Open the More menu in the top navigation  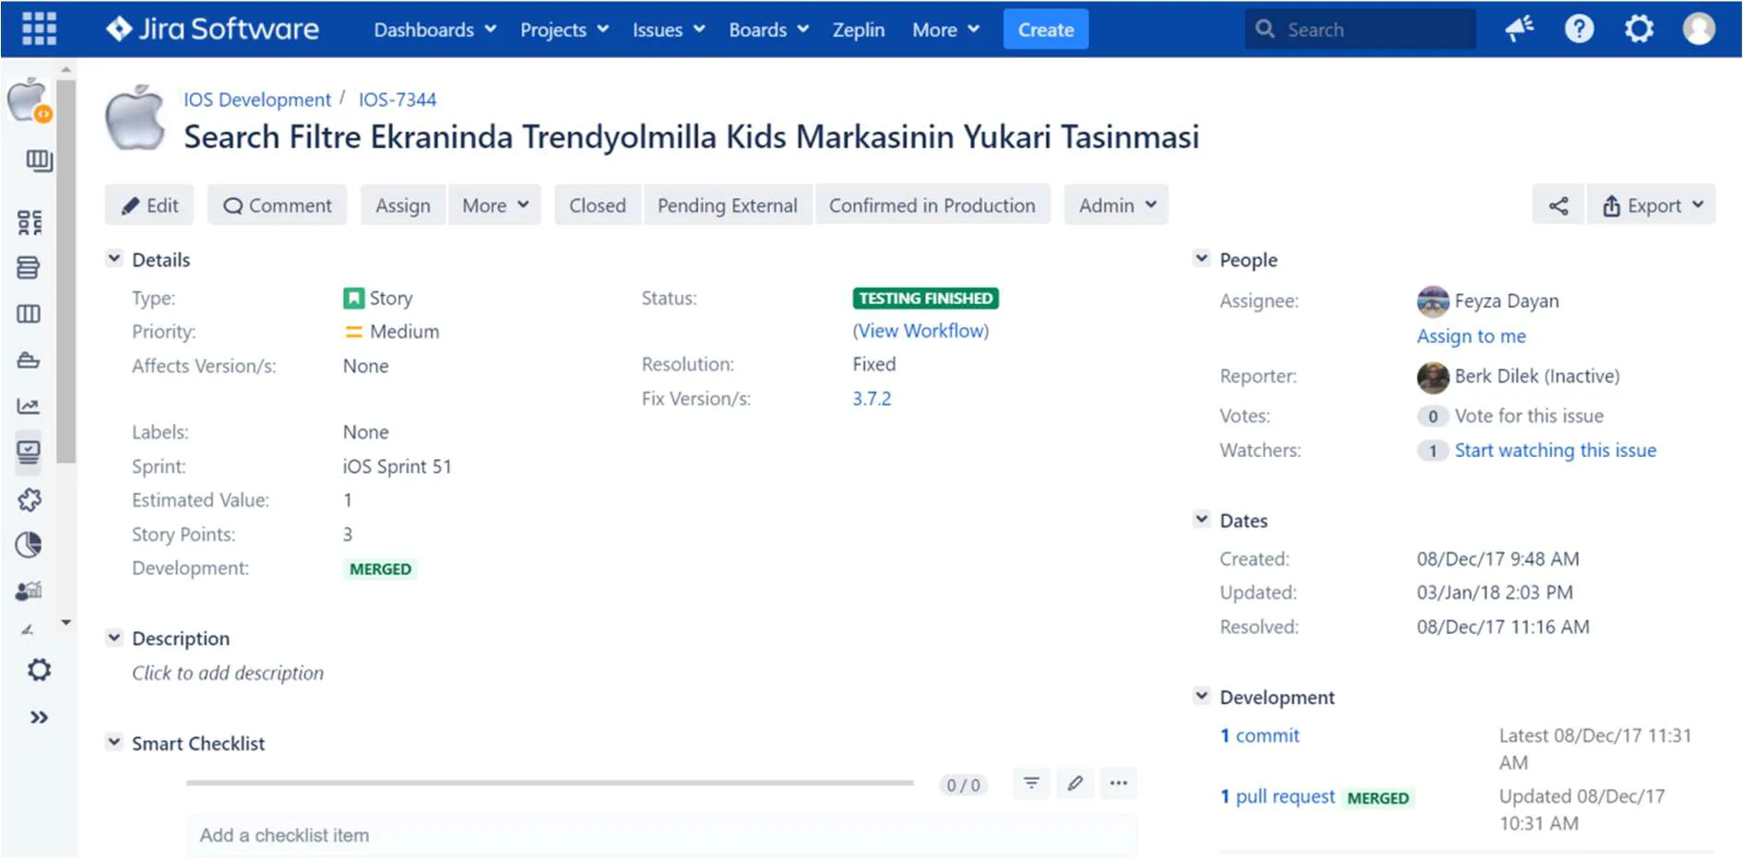945,29
